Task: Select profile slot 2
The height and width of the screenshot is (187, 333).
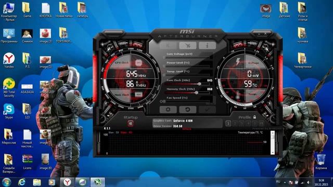Action: point(235,123)
